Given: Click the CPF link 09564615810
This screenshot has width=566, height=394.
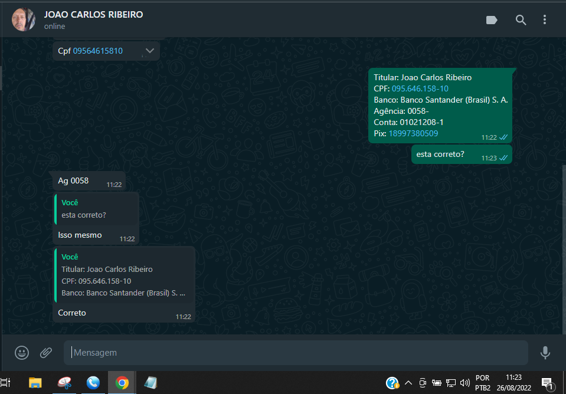Looking at the screenshot, I should pyautogui.click(x=98, y=51).
